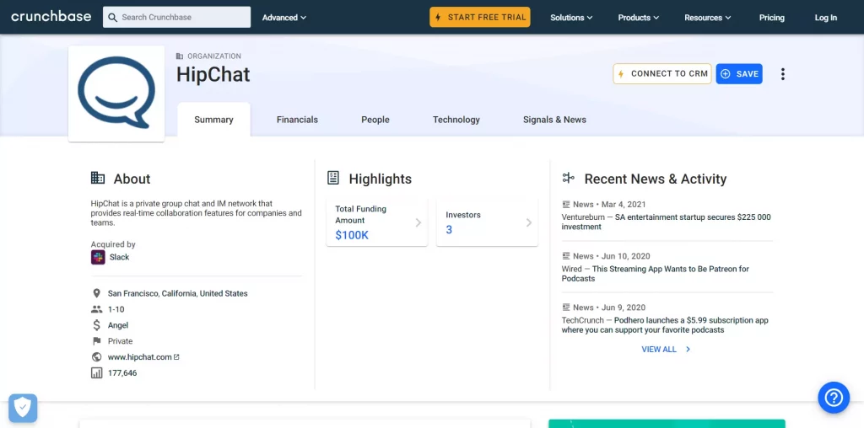The image size is (864, 428).
Task: Click into the Search Crunchbase field
Action: click(177, 17)
